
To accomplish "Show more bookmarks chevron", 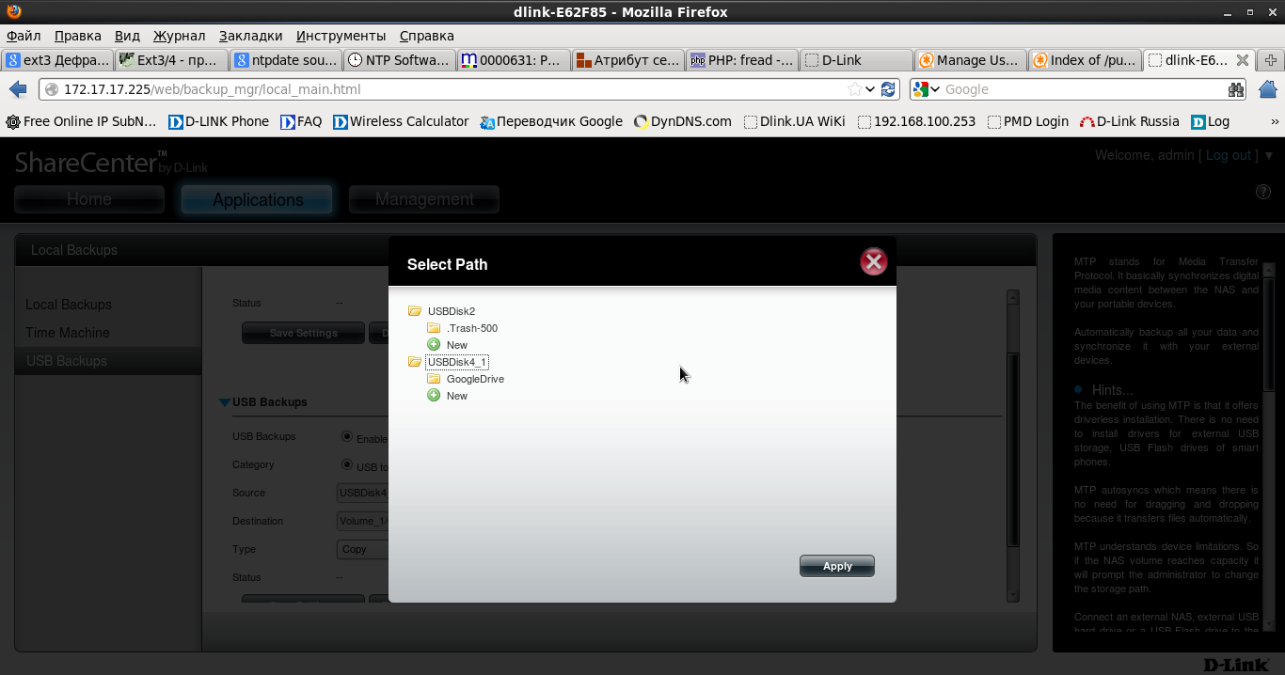I will tap(1275, 121).
